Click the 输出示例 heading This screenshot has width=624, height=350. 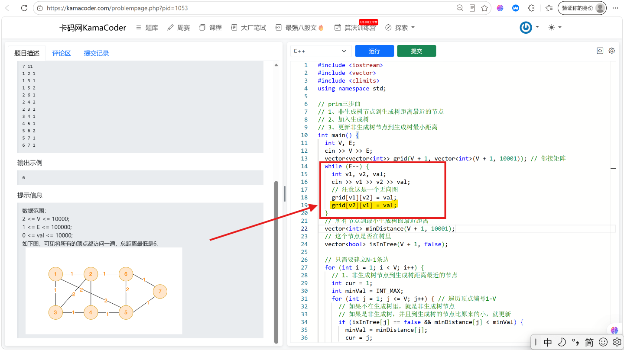tap(30, 163)
